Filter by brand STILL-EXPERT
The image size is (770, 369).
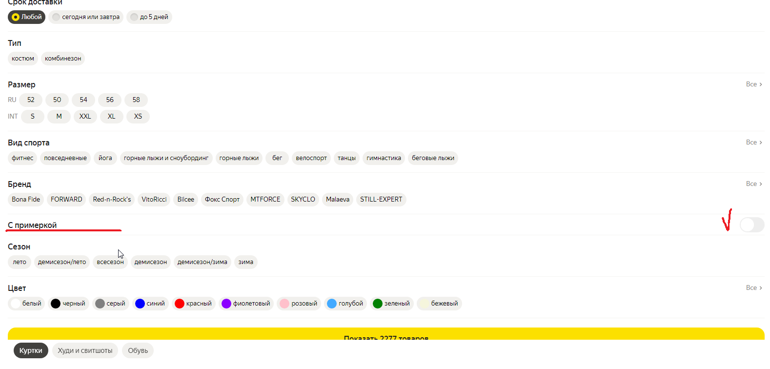click(381, 200)
